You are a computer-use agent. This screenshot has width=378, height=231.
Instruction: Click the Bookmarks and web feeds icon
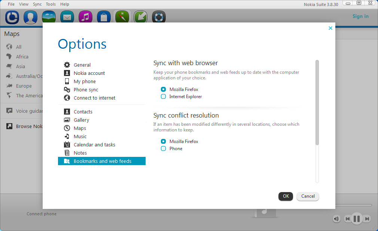click(67, 161)
